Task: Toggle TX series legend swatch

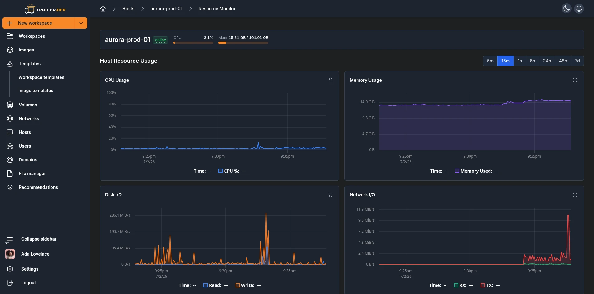Action: 483,285
